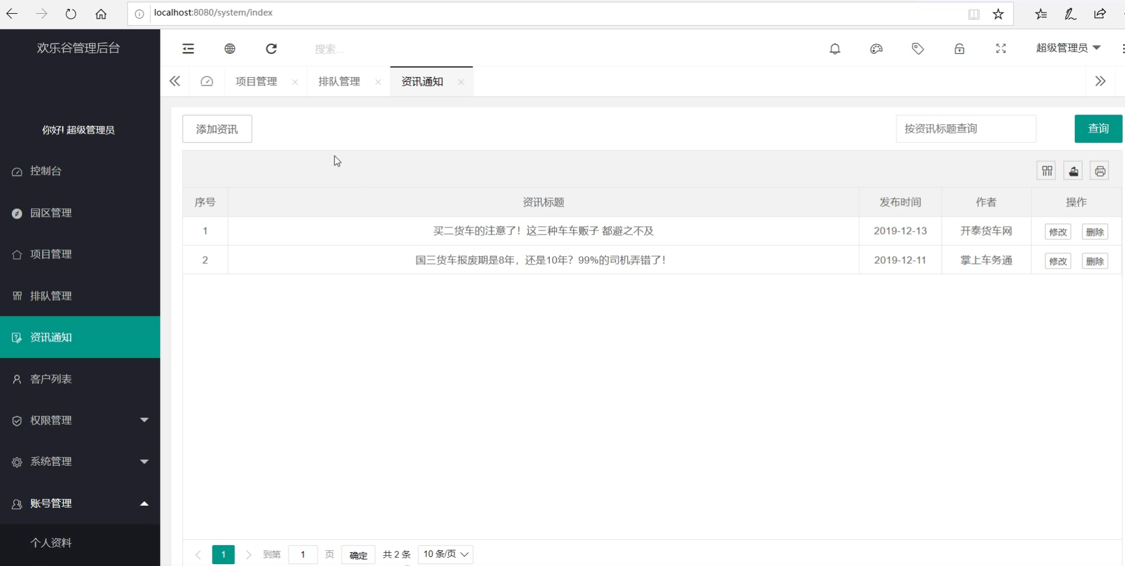This screenshot has height=566, width=1125.
Task: Click the 资讯标题 column header
Action: coord(543,202)
